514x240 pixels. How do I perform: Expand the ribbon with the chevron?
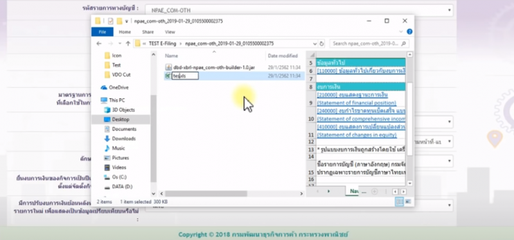pos(401,31)
